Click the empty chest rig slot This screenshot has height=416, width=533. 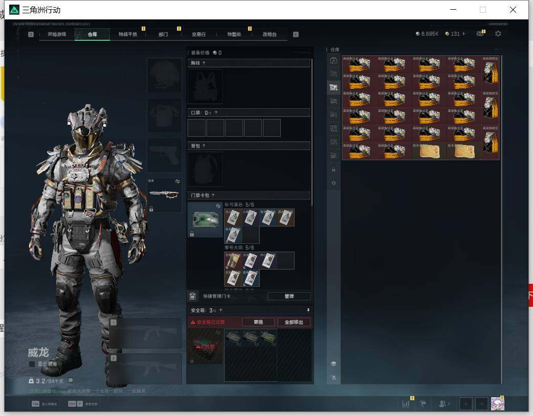(x=205, y=87)
